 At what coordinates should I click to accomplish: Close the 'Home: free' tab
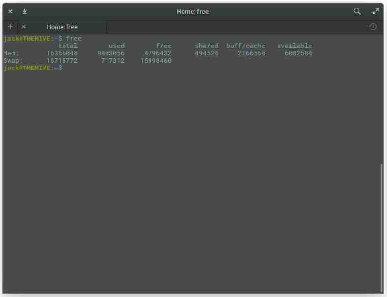(24, 27)
